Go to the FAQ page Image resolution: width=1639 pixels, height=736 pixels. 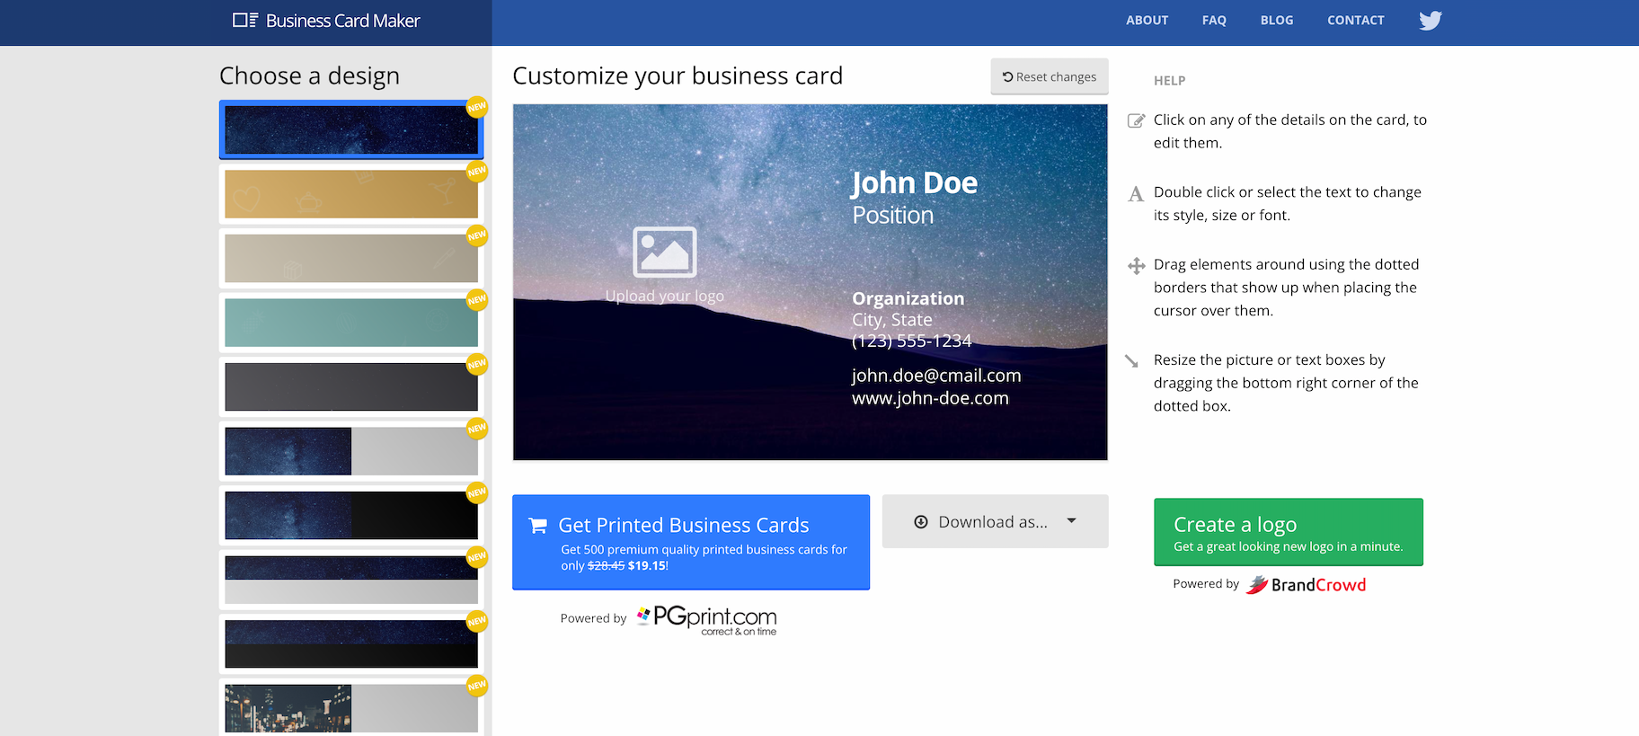(x=1214, y=21)
